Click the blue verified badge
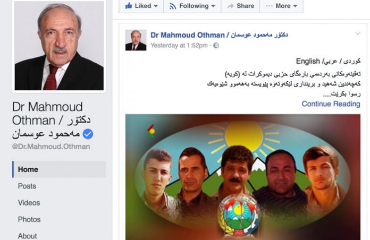370x240 pixels. pyautogui.click(x=88, y=134)
